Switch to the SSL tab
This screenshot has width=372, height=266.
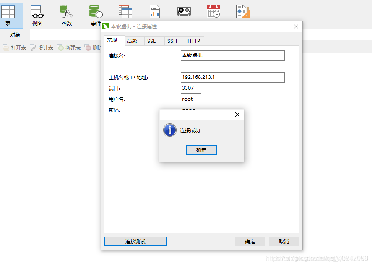[154, 41]
